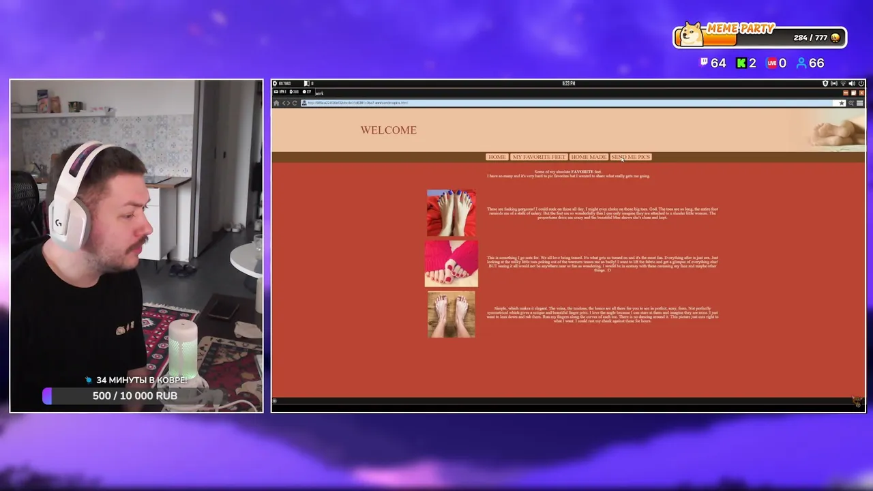Click the '34 МИНУТЫ В КОВРЕ!' goal text

point(141,380)
